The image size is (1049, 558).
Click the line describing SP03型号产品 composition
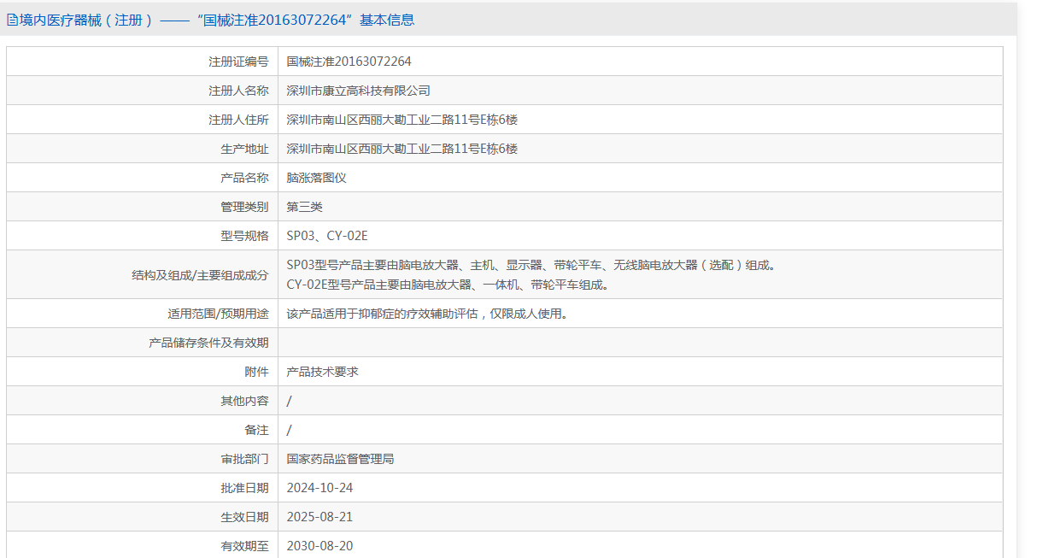[x=531, y=265]
